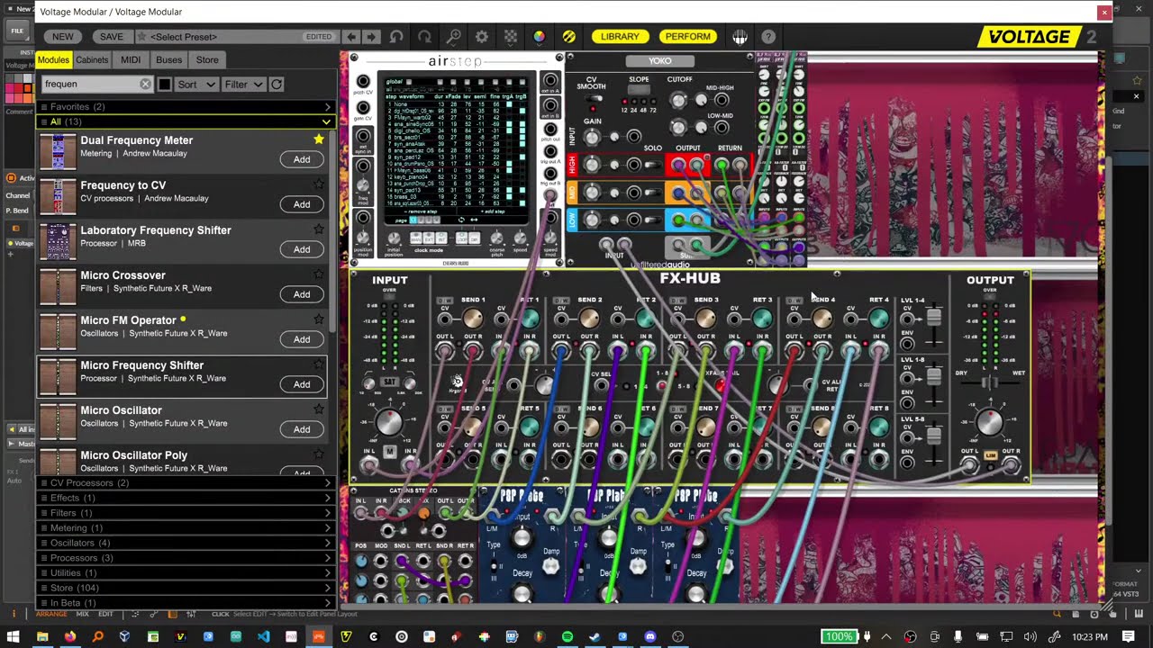The width and height of the screenshot is (1153, 648).
Task: Open the checkered cabinet background options
Action: point(511,37)
